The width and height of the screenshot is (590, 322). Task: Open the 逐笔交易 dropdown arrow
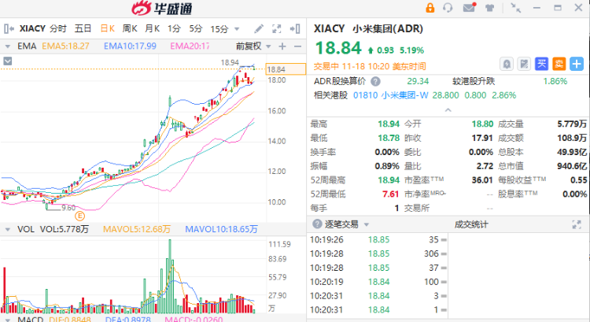click(366, 225)
